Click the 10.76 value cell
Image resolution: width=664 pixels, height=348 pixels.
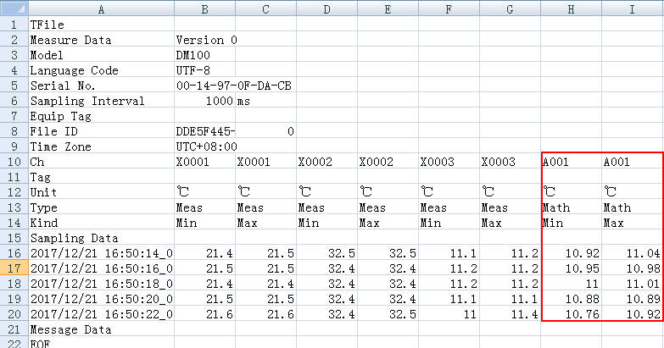click(x=572, y=314)
